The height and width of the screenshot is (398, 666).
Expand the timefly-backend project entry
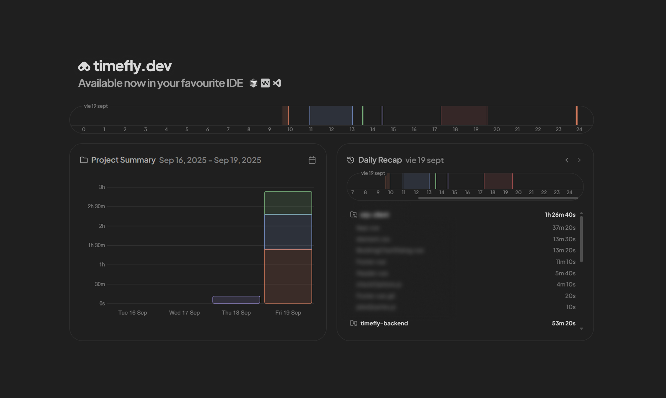(x=384, y=323)
